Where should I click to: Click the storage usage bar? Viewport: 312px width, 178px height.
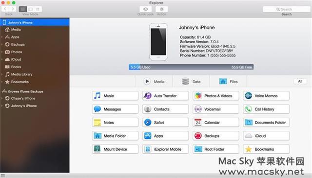[191, 67]
